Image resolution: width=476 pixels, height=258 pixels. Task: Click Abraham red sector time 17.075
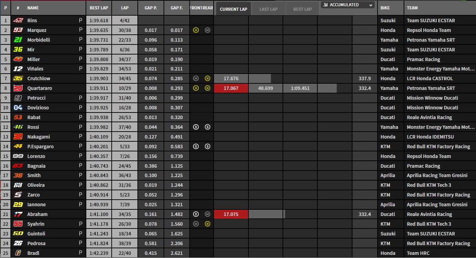tap(231, 214)
